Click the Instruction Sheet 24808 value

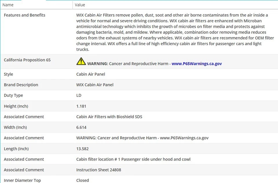[99, 170]
